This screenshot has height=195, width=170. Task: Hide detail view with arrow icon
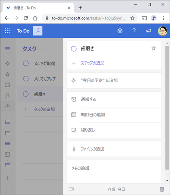click(71, 189)
